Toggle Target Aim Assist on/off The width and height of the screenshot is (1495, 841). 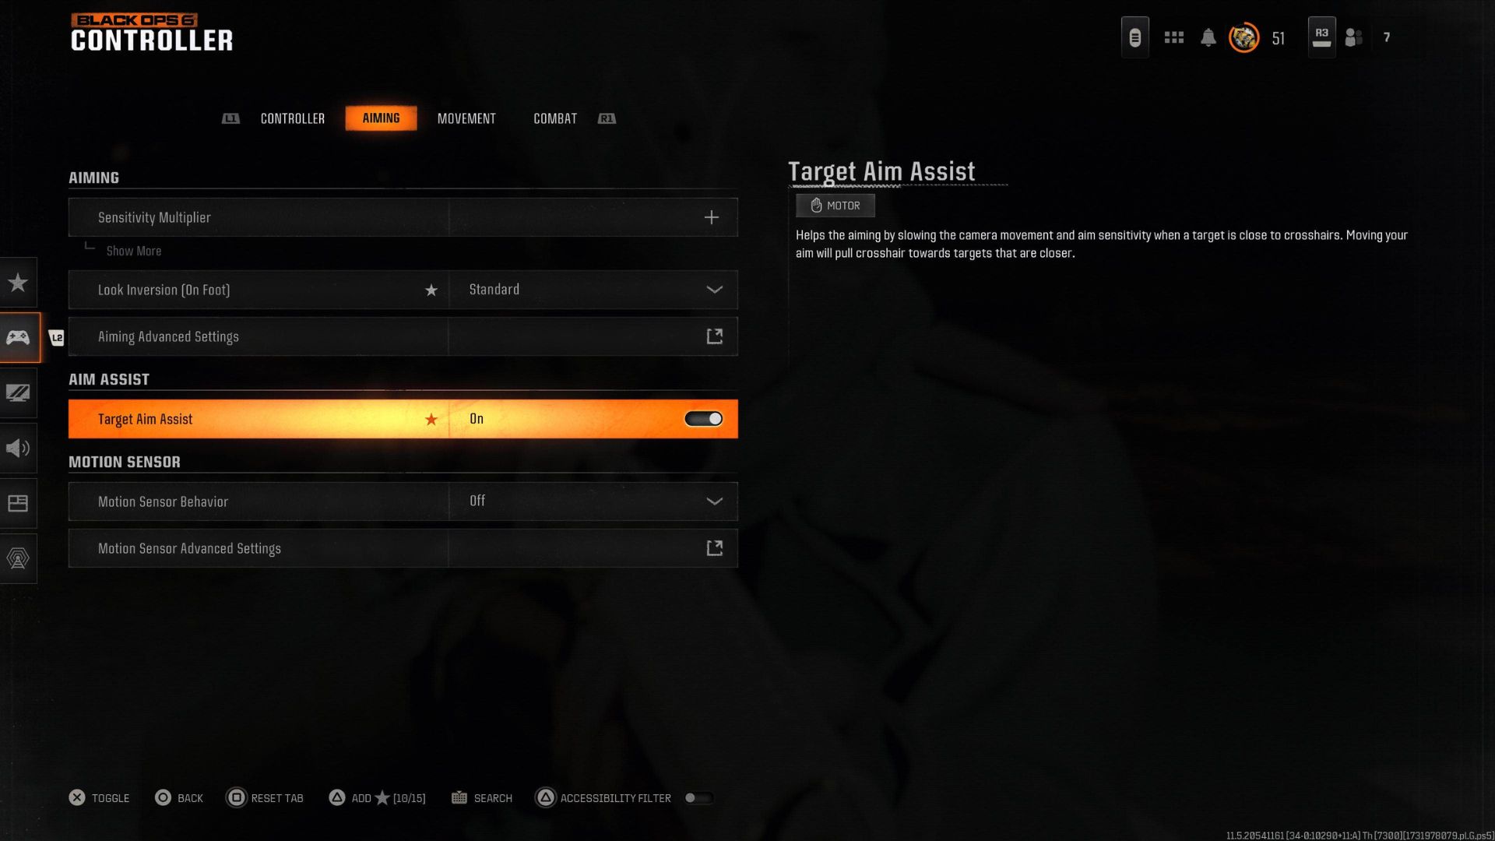click(703, 418)
